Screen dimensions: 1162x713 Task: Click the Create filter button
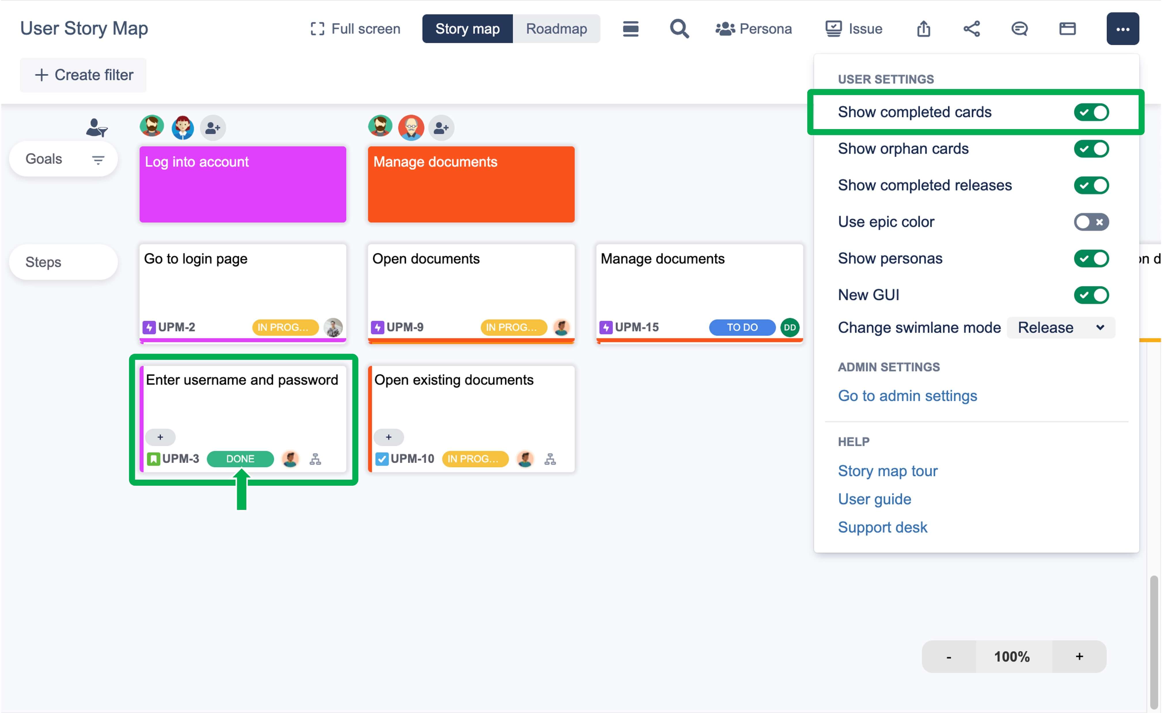click(x=84, y=75)
